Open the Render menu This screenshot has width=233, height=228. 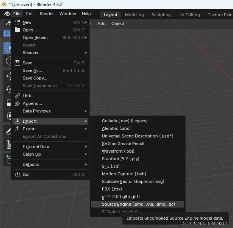(x=47, y=14)
